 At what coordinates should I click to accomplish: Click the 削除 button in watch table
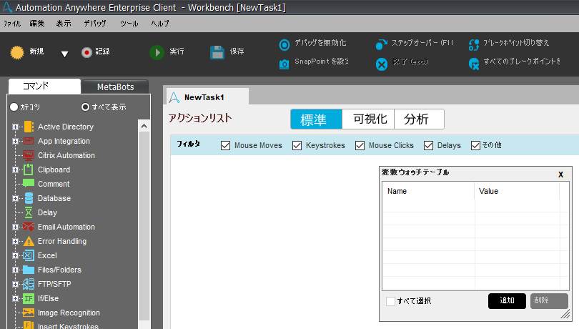549,301
